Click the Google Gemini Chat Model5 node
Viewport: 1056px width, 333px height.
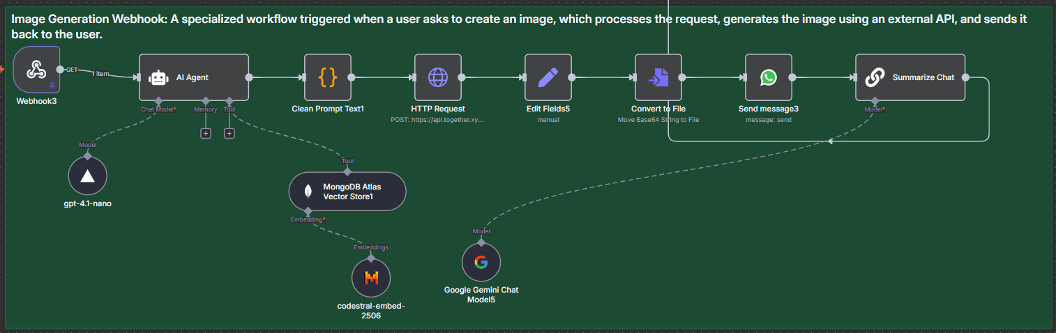click(481, 263)
